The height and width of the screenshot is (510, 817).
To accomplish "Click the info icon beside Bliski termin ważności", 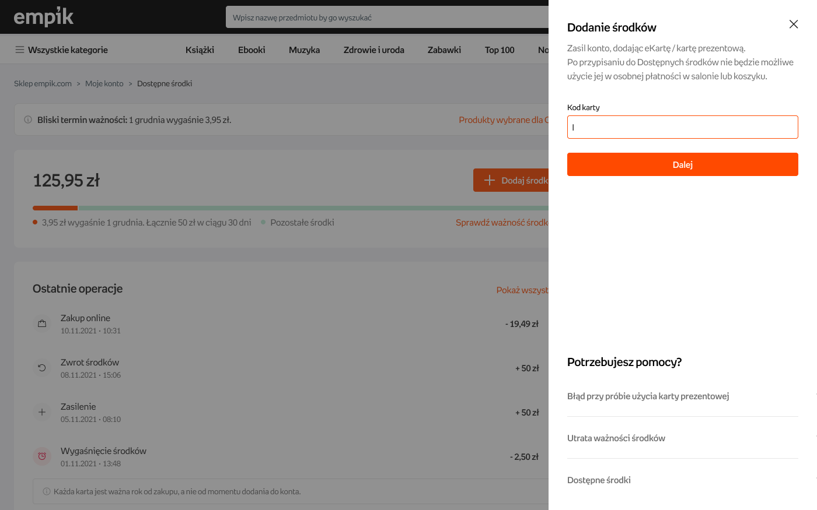I will [x=27, y=120].
